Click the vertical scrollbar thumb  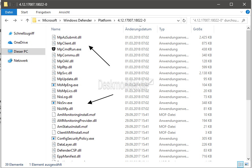(x=248, y=65)
